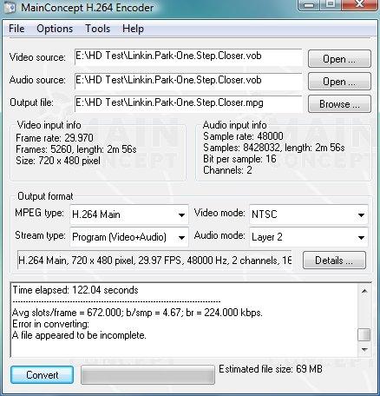Open the File menu
The image size is (380, 396).
point(16,29)
